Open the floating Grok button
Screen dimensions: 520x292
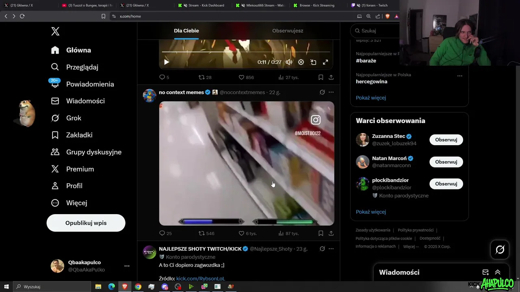(500, 250)
